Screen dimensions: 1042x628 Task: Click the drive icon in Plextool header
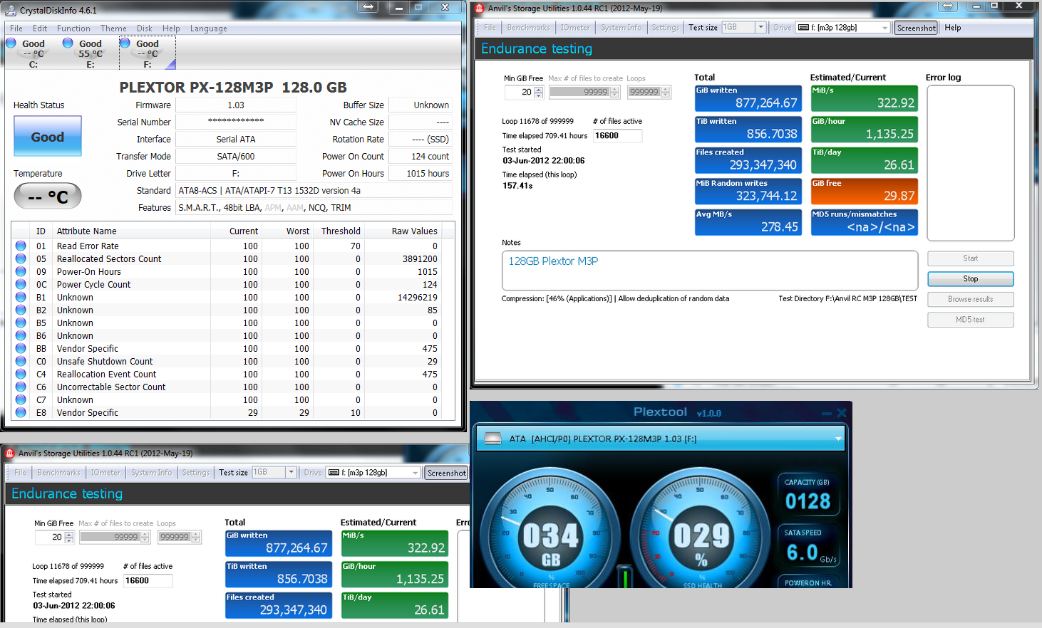pyautogui.click(x=492, y=439)
